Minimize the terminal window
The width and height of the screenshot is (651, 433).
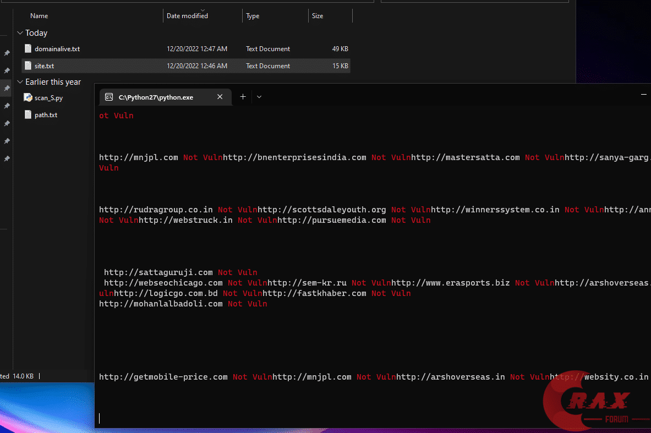[x=644, y=95]
